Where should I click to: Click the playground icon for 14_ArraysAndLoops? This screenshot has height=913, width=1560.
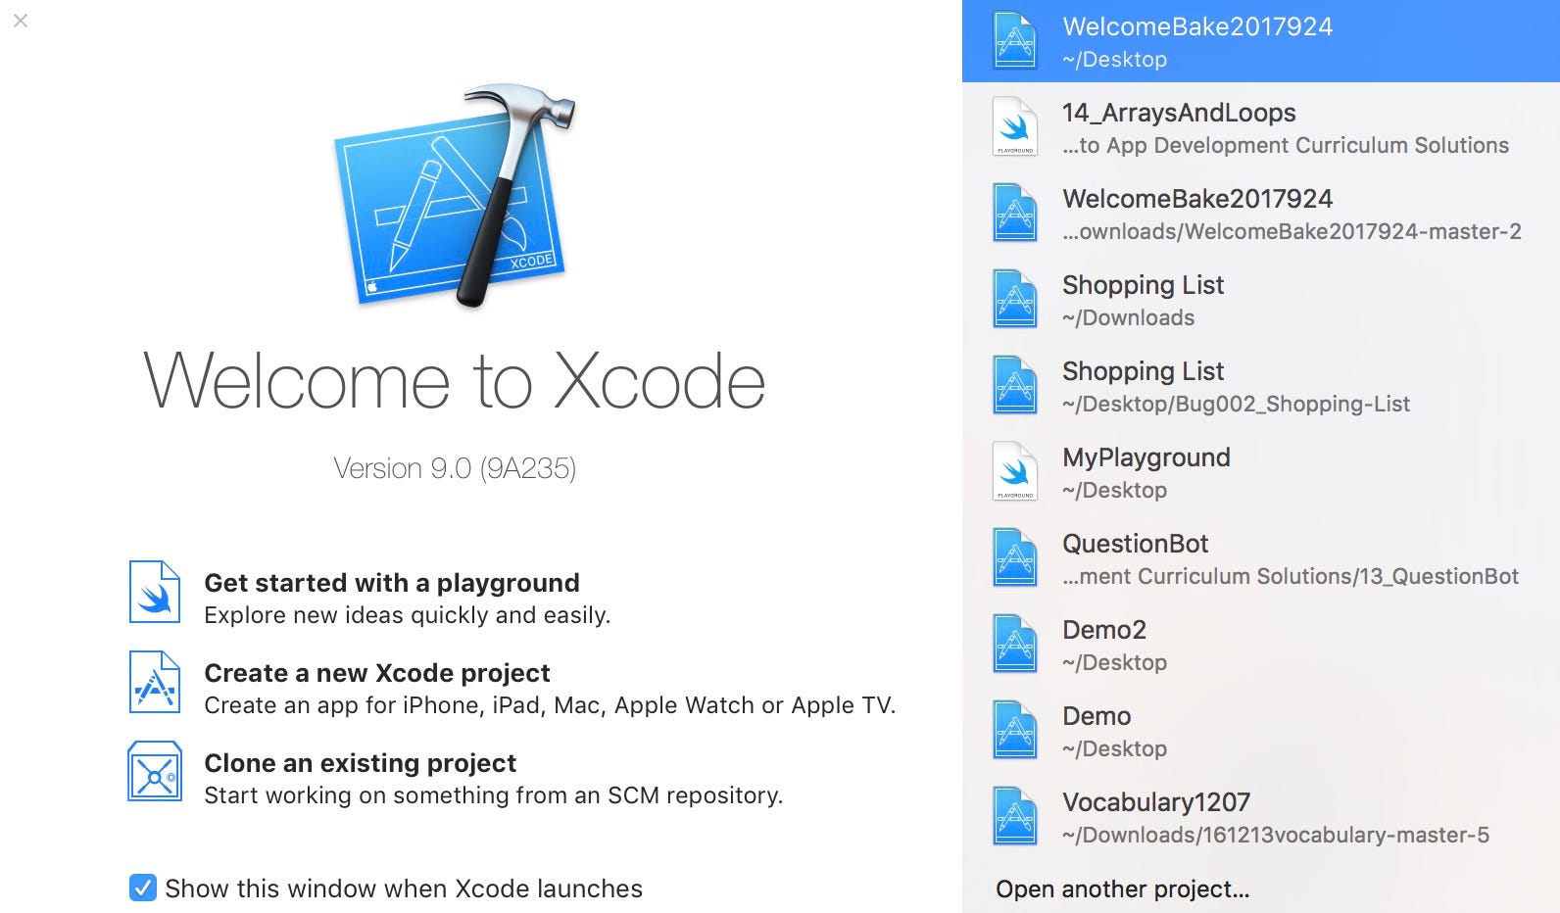[x=1015, y=126]
